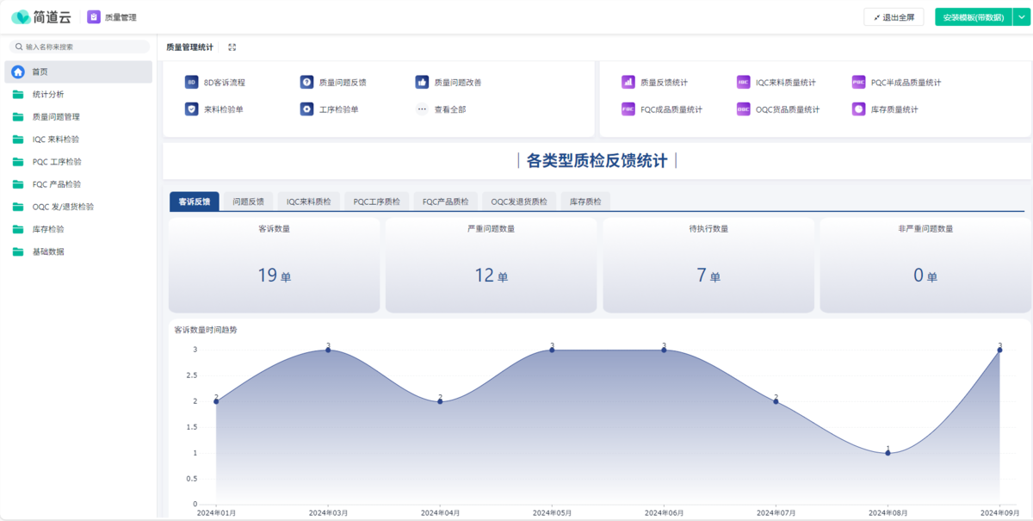Switch to the 库存质检 tab
Viewport: 1033px width, 521px height.
[585, 202]
